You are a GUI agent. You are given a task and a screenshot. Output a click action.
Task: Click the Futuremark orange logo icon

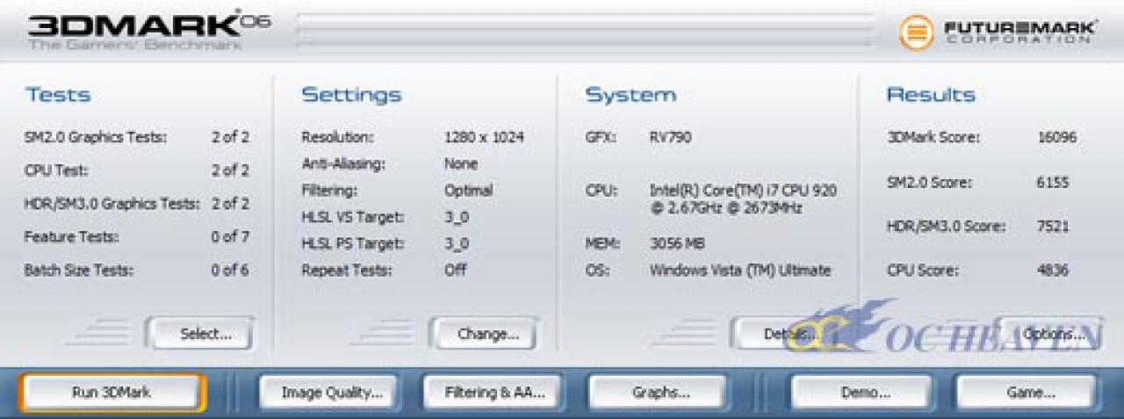tap(917, 33)
